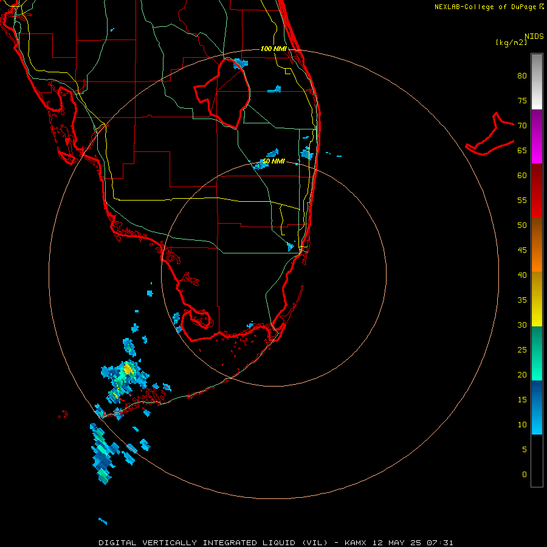Image resolution: width=547 pixels, height=547 pixels.
Task: Pick the bright red segment of the color bar
Action: pos(537,190)
